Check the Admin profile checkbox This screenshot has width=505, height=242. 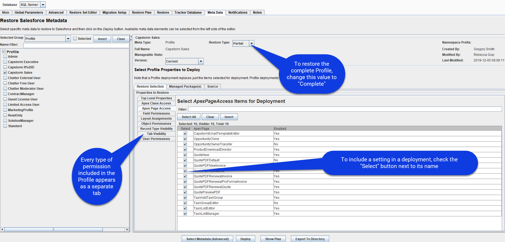coord(5,57)
